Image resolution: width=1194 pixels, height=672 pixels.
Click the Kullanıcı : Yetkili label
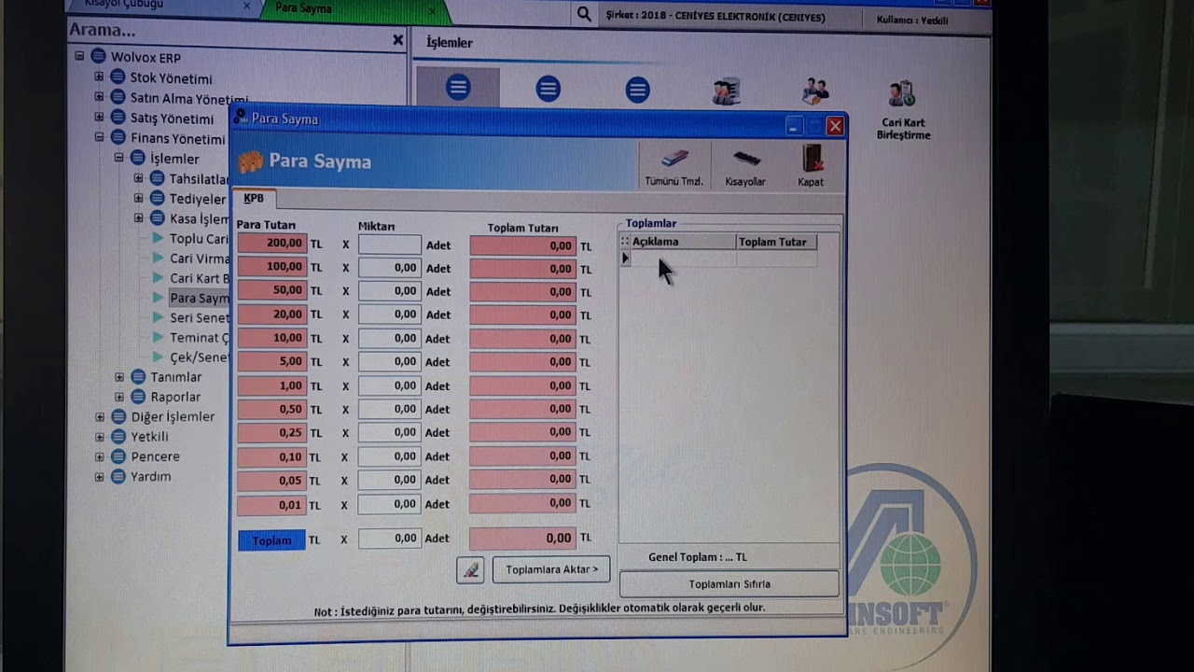912,20
